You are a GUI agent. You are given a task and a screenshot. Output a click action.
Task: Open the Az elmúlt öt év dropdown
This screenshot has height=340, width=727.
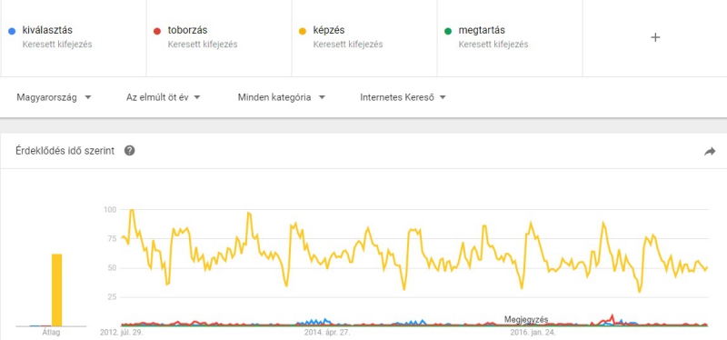coord(164,98)
